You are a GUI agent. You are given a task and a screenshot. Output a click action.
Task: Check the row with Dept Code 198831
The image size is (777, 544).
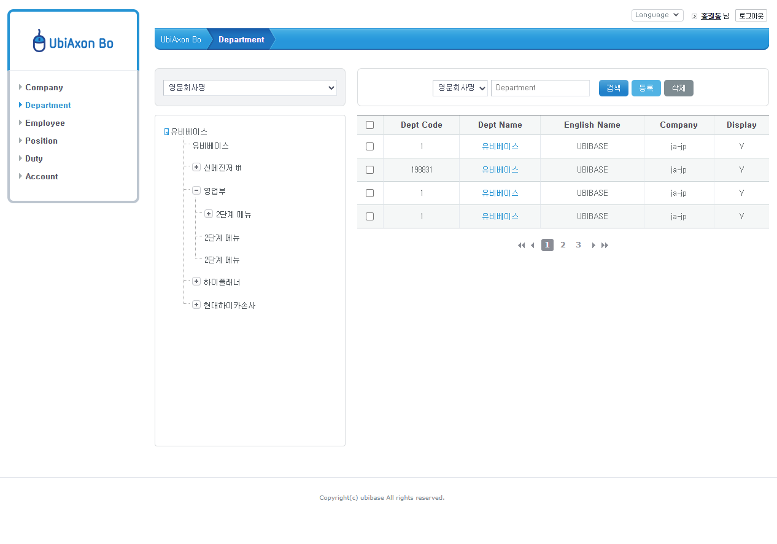coord(369,170)
